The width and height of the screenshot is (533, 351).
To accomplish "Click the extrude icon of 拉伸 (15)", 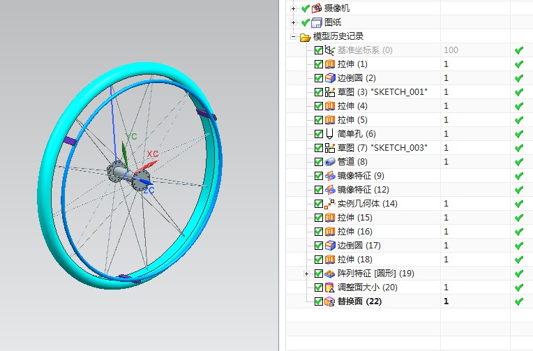I will (330, 217).
